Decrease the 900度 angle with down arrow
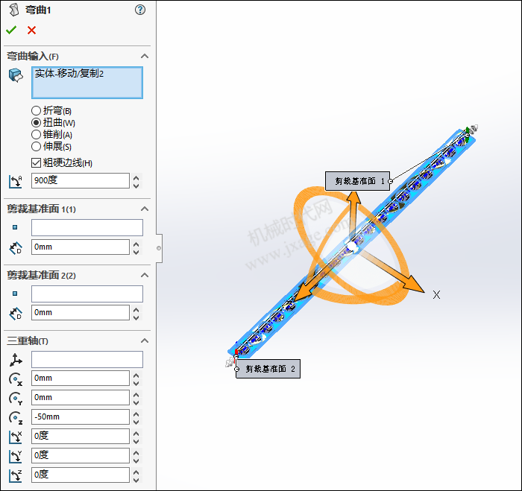The height and width of the screenshot is (491, 522). [136, 186]
